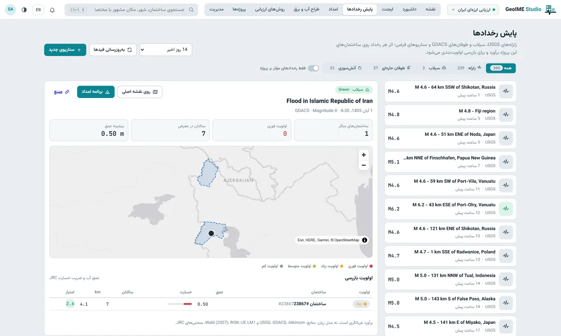Switch the dark/light theme icon
The height and width of the screenshot is (336, 561).
[x=24, y=10]
